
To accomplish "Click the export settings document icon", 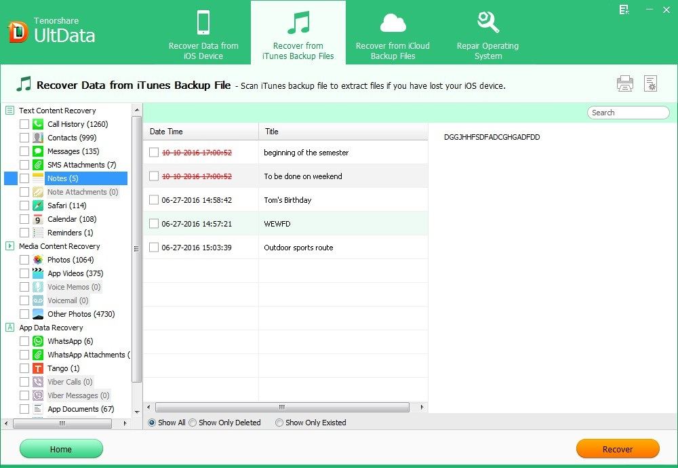I will click(651, 83).
